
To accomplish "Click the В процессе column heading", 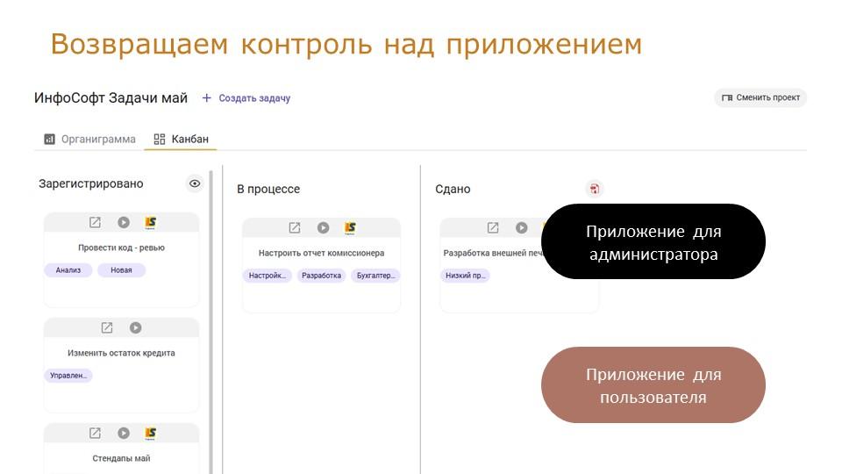I will (268, 190).
